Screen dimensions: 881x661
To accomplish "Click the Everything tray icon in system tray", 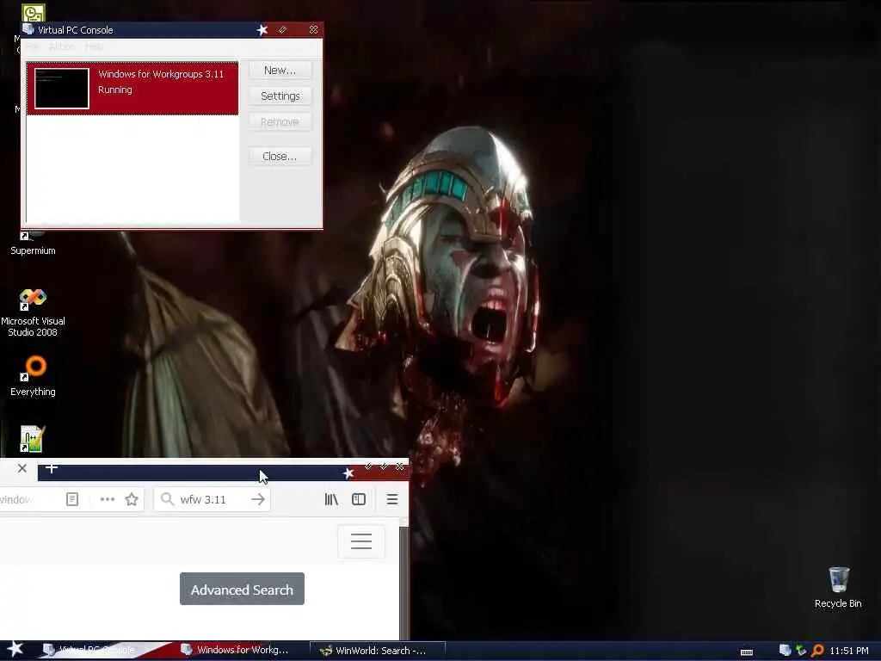I will click(817, 651).
